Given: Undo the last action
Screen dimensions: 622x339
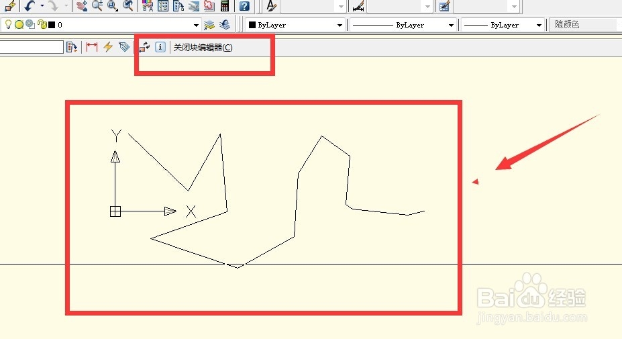Looking at the screenshot, I should click(x=30, y=5).
